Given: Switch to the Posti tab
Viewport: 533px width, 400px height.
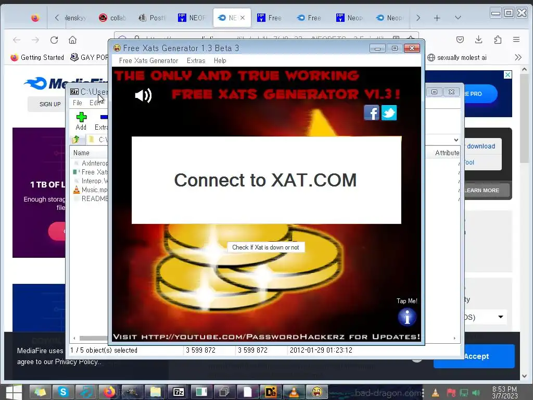Looking at the screenshot, I should (x=153, y=18).
